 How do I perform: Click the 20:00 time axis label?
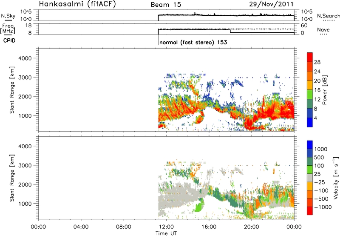pos(251,227)
